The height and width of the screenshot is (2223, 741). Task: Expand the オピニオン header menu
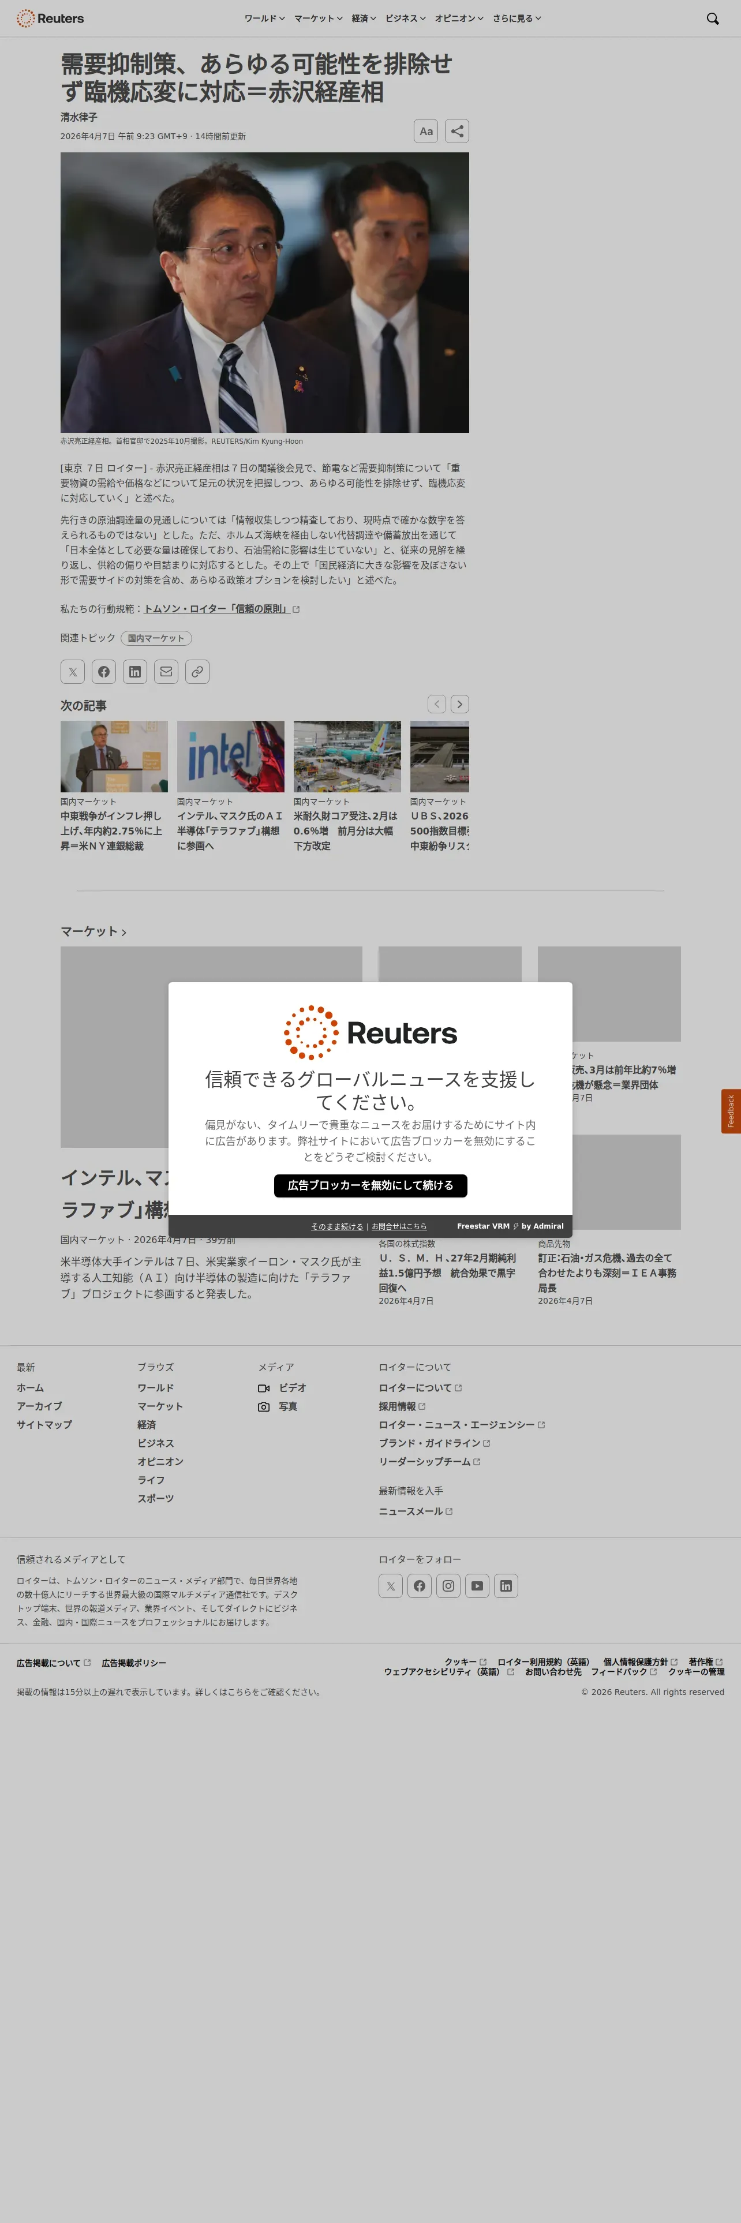coord(459,18)
